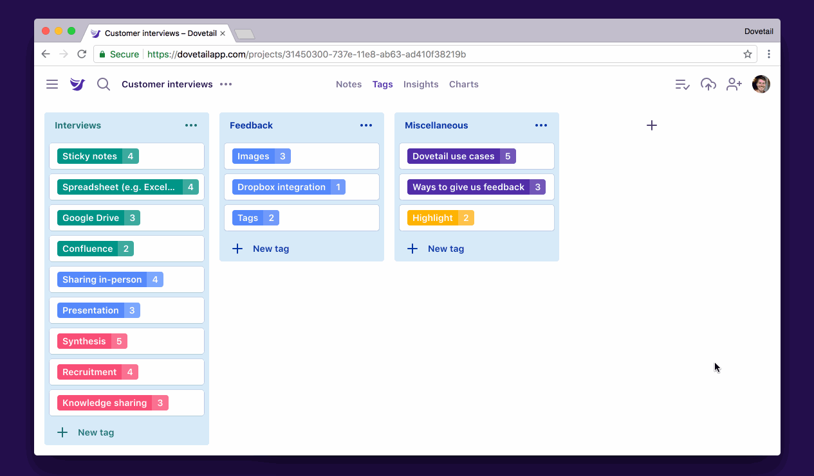
Task: Select the blue Tags tag
Action: (255, 218)
